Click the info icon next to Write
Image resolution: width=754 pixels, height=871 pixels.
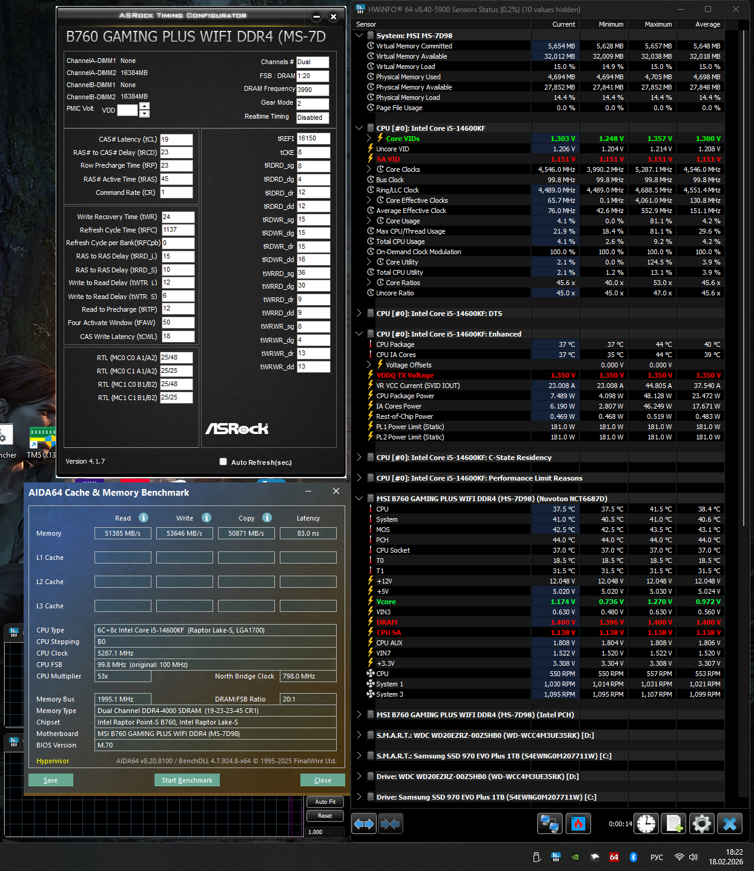pos(207,518)
